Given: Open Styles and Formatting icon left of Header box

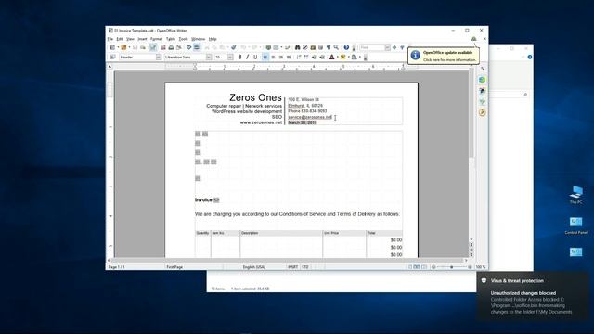Looking at the screenshot, I should pyautogui.click(x=112, y=58).
